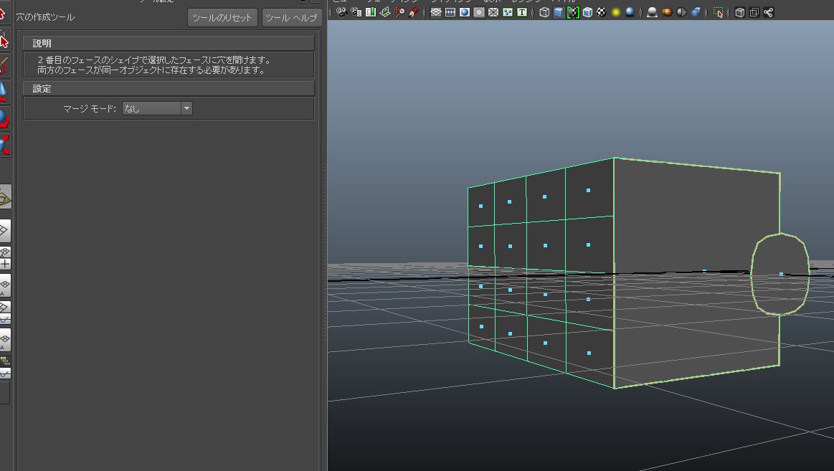Click the yellow Use All Lights icon
The height and width of the screenshot is (471, 834).
615,12
